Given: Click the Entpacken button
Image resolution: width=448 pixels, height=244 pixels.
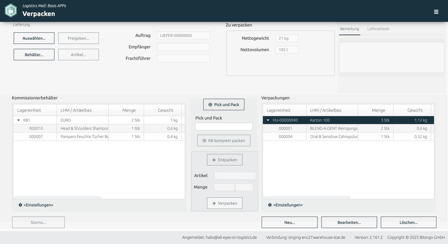Looking at the screenshot, I should [x=225, y=160].
